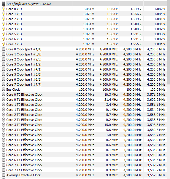This screenshot has width=170, height=179.
Task: Click the vertical scrollbar on the right edge
Action: pyautogui.click(x=169, y=42)
